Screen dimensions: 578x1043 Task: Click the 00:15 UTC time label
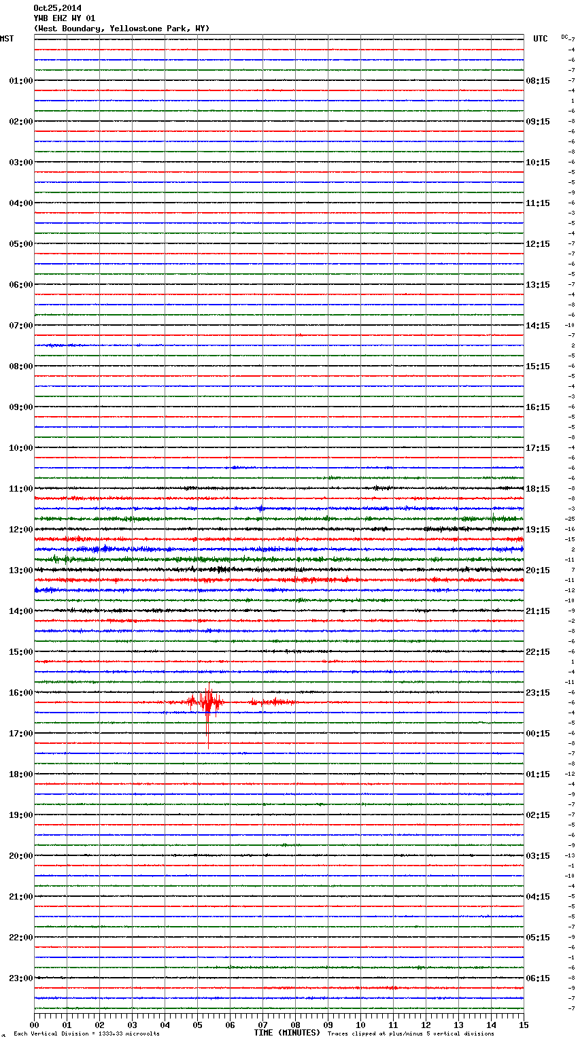click(538, 734)
